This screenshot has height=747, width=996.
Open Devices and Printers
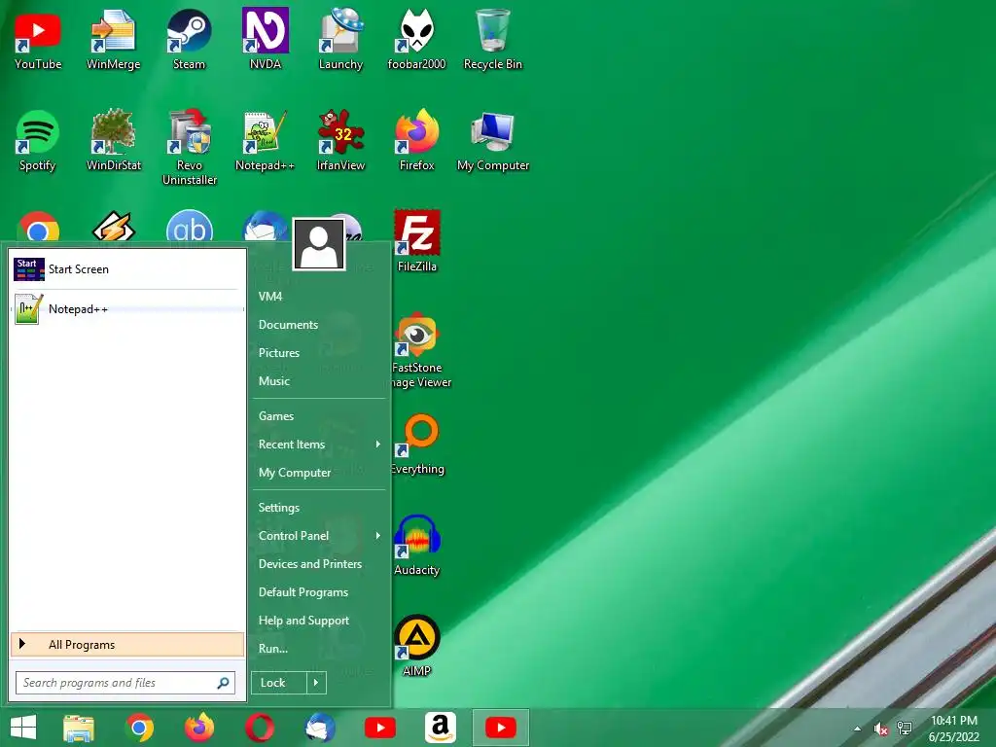pos(310,564)
